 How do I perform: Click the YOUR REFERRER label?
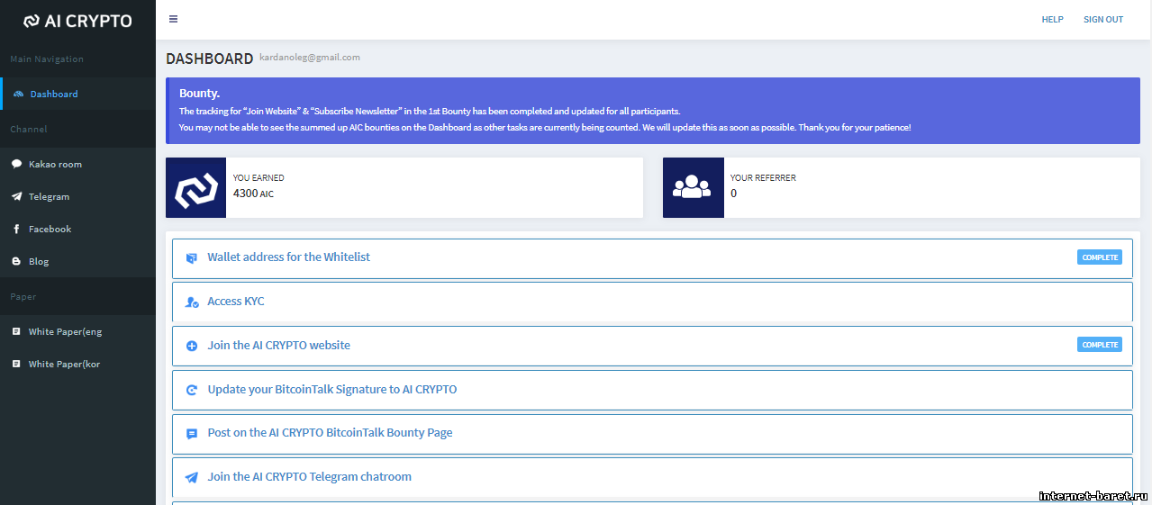click(x=763, y=178)
